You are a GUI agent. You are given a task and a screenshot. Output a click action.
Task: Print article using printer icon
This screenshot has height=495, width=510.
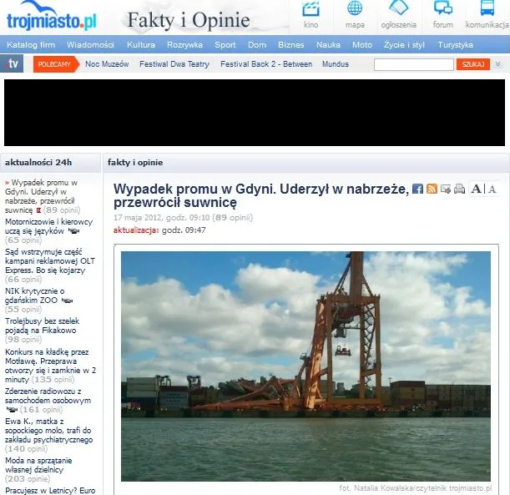pyautogui.click(x=458, y=189)
